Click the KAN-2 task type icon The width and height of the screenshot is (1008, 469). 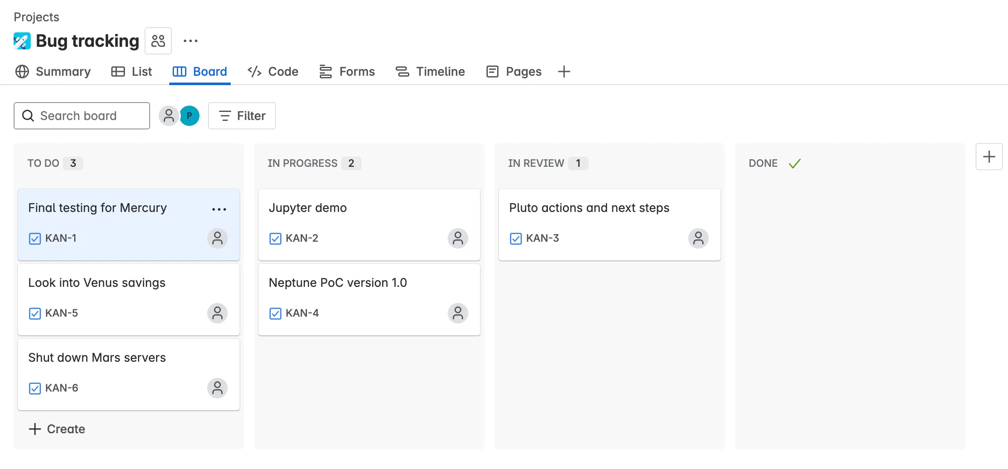275,238
